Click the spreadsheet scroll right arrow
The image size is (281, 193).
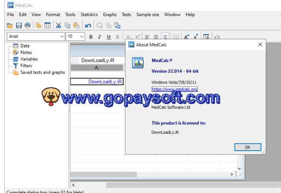(232, 174)
